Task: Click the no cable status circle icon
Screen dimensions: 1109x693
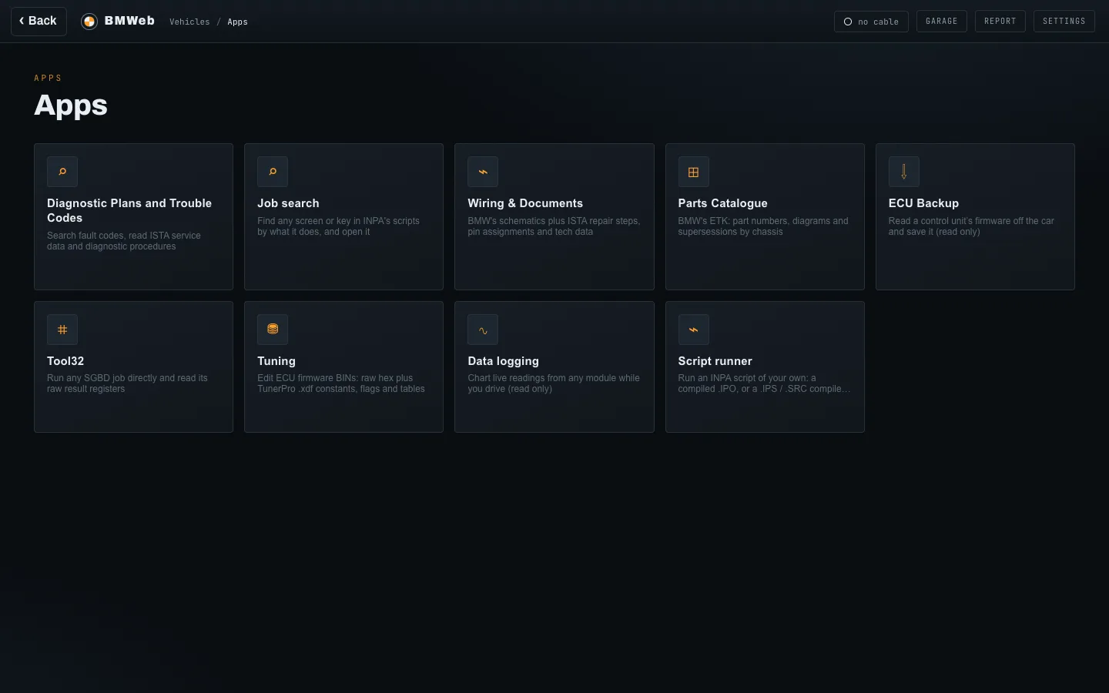Action: 848,22
